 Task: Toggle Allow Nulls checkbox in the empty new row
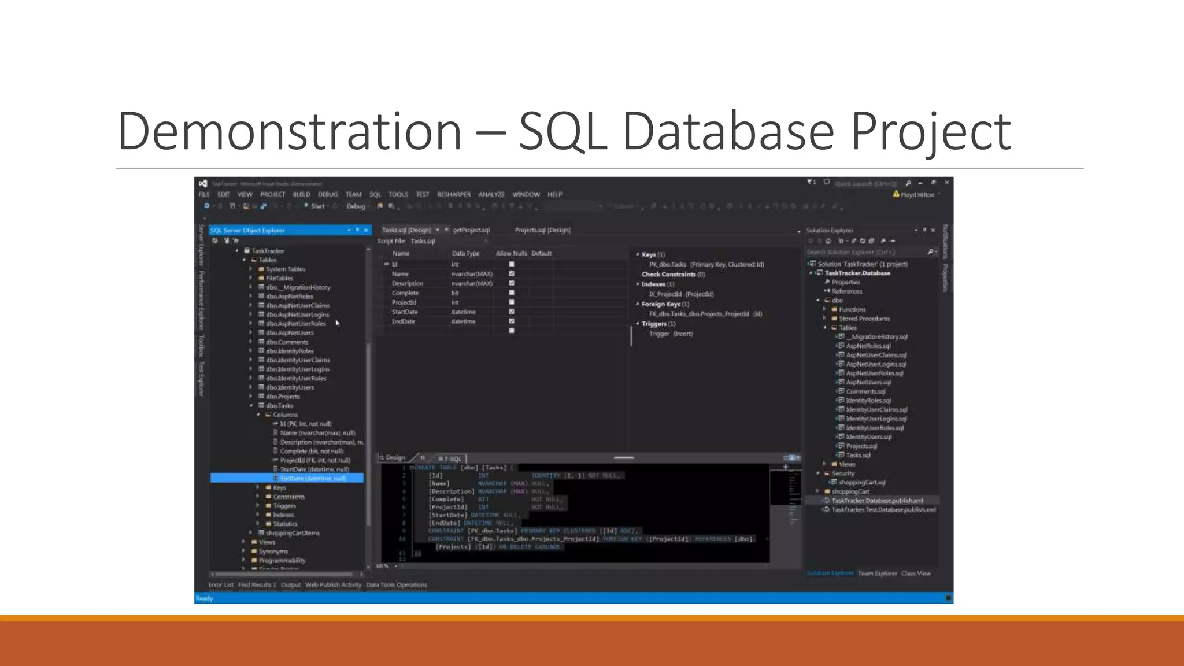pos(512,331)
